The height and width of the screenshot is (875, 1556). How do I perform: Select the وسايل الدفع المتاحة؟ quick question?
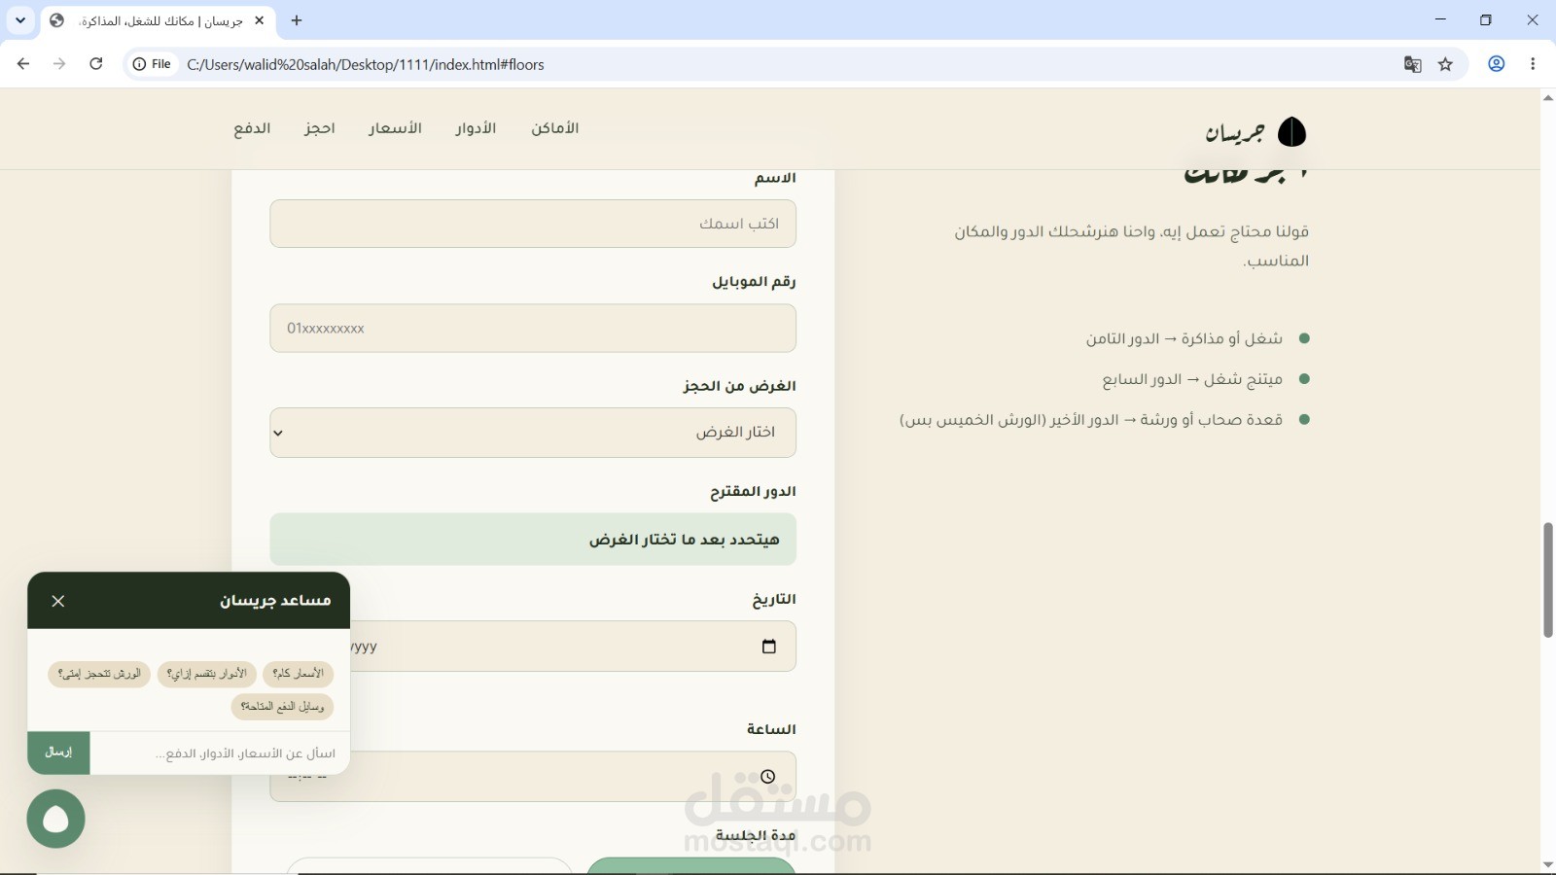pos(282,707)
